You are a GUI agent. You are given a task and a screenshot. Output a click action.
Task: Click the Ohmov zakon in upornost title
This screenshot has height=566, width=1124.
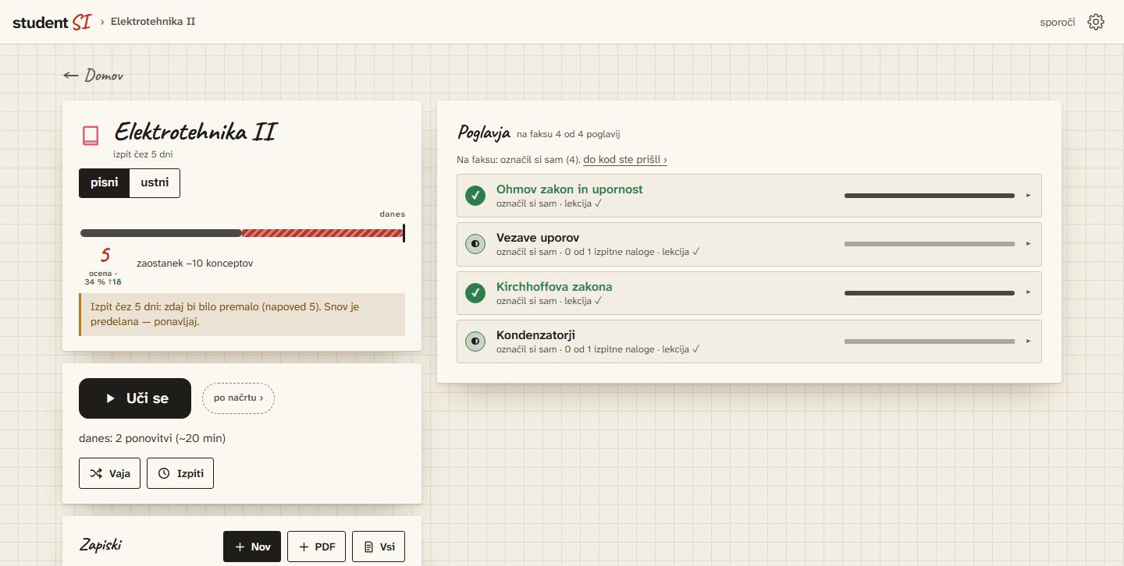(570, 189)
